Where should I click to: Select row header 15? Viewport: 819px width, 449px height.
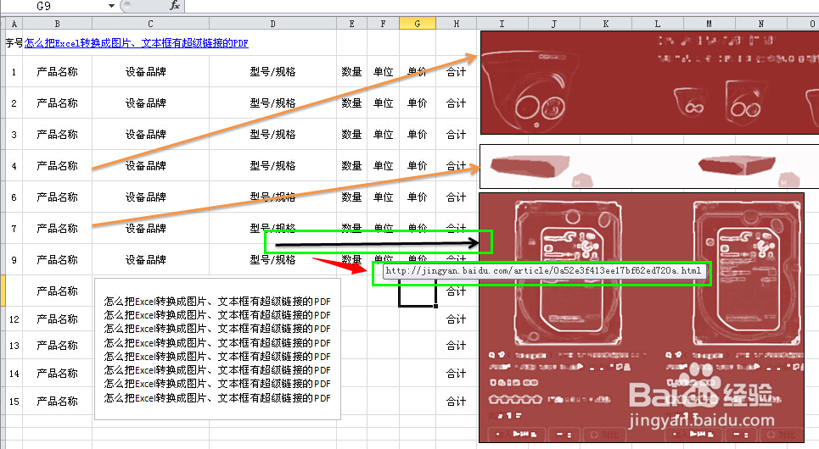(x=14, y=401)
